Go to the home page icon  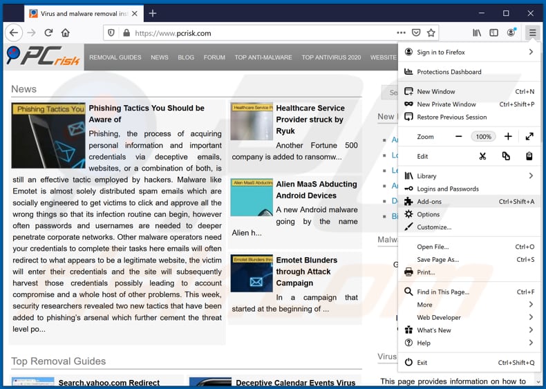pyautogui.click(x=66, y=33)
